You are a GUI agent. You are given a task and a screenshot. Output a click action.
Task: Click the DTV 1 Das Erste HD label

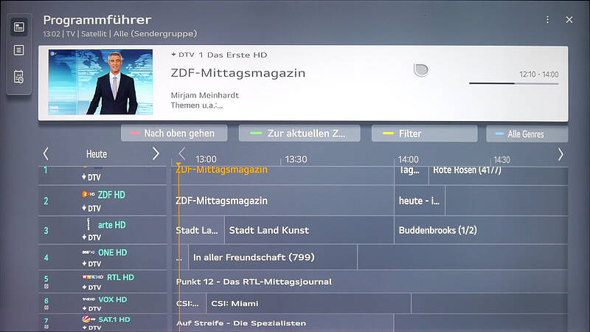click(x=219, y=55)
